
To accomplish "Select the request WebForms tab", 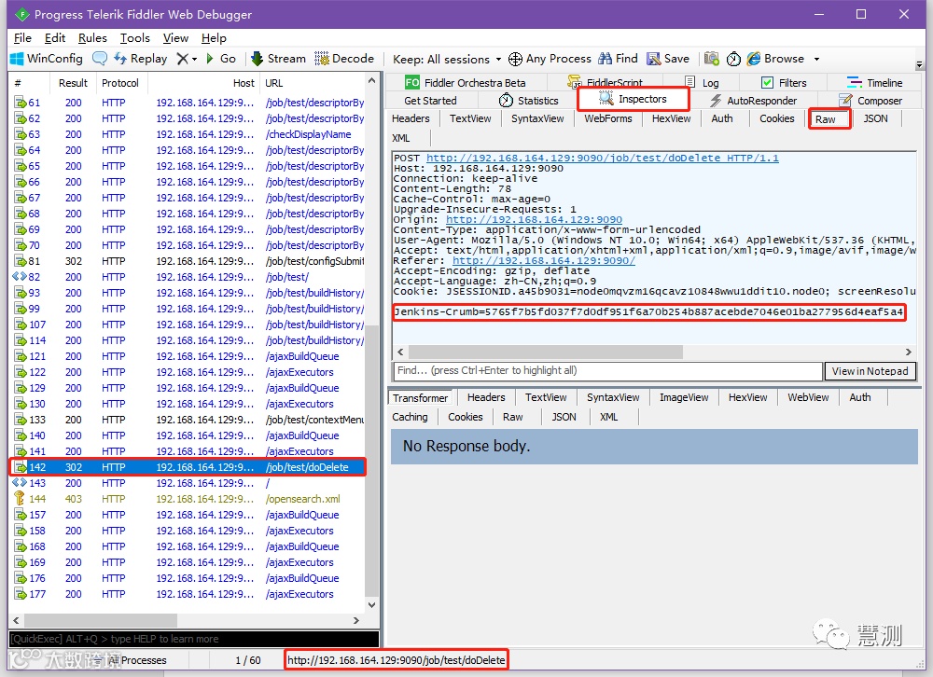I will tap(608, 118).
